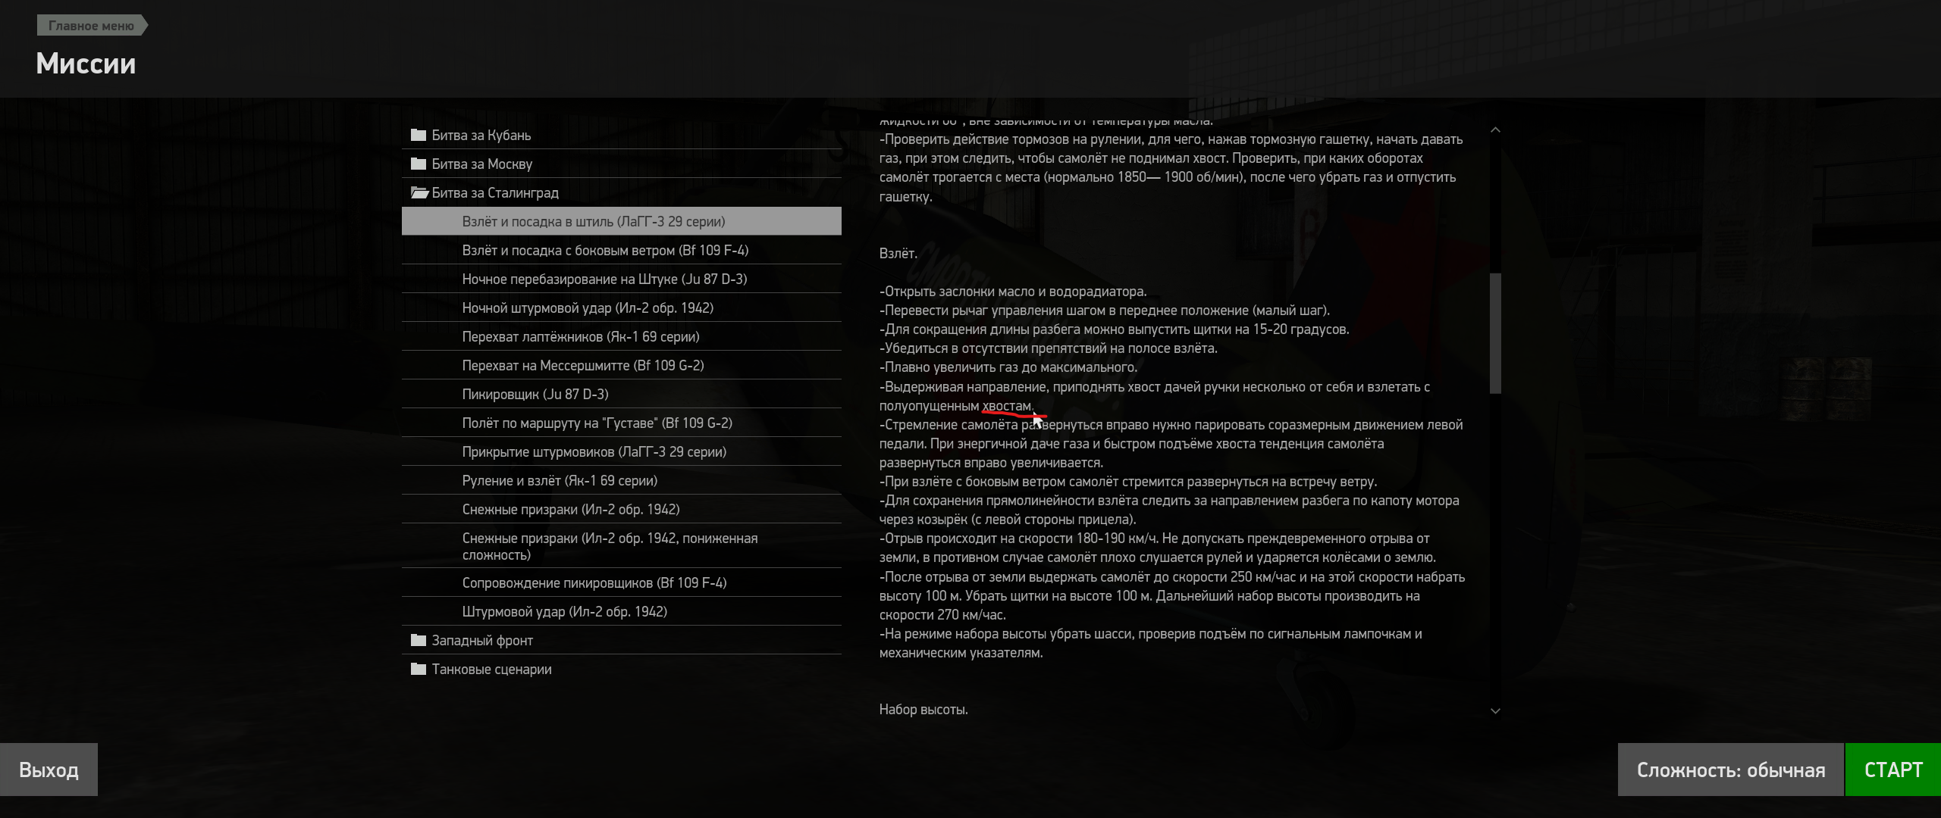Click the green СТАРТ button
The width and height of the screenshot is (1941, 818).
(x=1893, y=770)
